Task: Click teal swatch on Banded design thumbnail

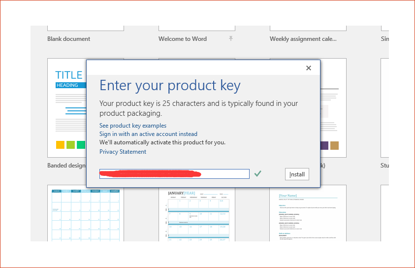Action: tap(81, 145)
